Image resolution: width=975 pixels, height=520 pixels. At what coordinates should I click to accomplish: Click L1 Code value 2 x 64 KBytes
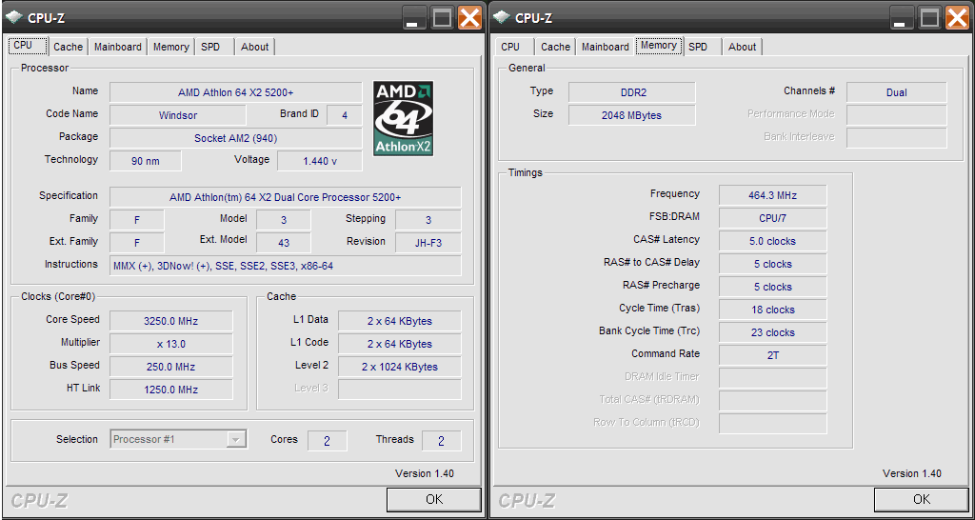pos(400,344)
